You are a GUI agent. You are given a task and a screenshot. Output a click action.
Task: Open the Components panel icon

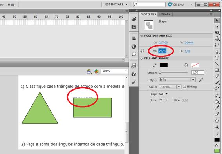point(134,74)
